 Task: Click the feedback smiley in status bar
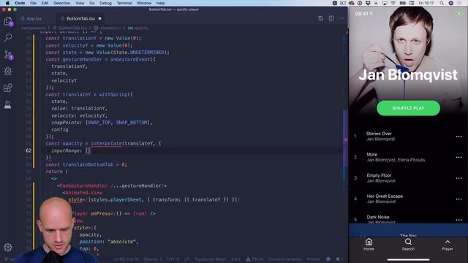(x=328, y=259)
